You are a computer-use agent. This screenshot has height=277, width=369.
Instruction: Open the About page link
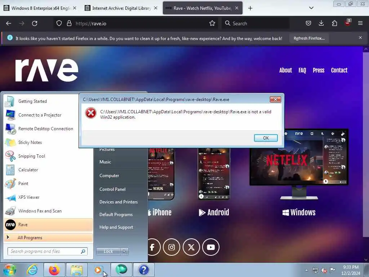click(x=285, y=70)
